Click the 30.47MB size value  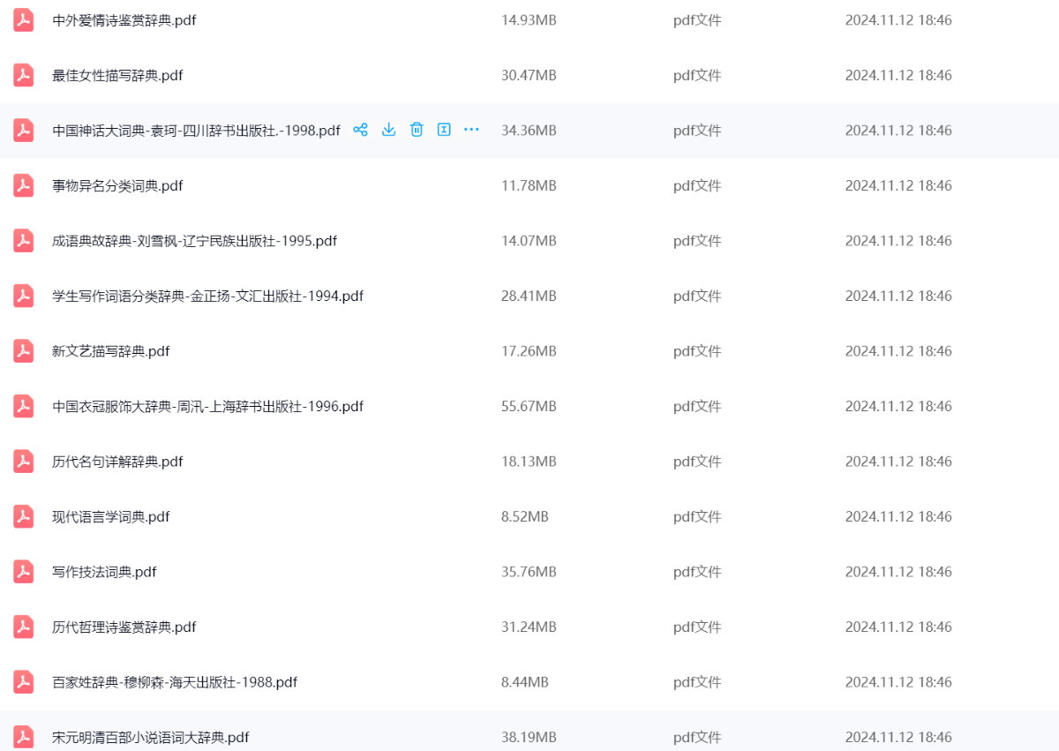(x=529, y=76)
